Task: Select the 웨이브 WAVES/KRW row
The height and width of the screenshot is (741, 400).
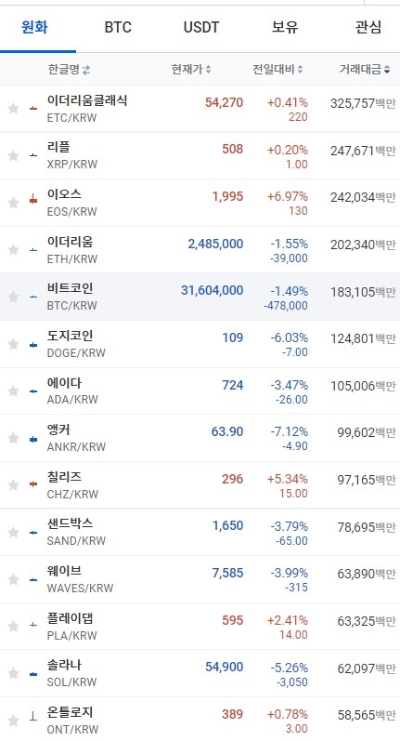Action: (200, 579)
